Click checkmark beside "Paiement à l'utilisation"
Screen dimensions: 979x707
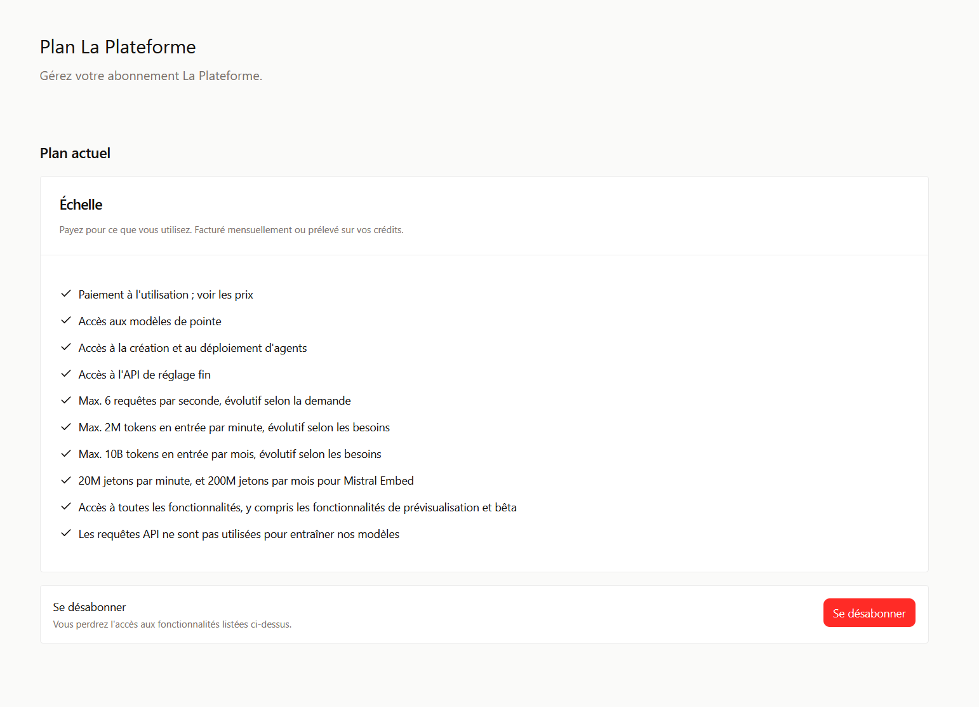point(66,294)
